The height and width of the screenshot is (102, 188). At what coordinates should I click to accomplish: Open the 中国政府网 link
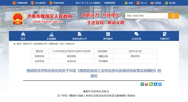22,3
